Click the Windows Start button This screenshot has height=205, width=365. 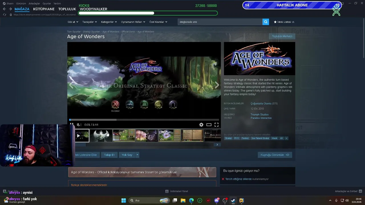click(123, 200)
